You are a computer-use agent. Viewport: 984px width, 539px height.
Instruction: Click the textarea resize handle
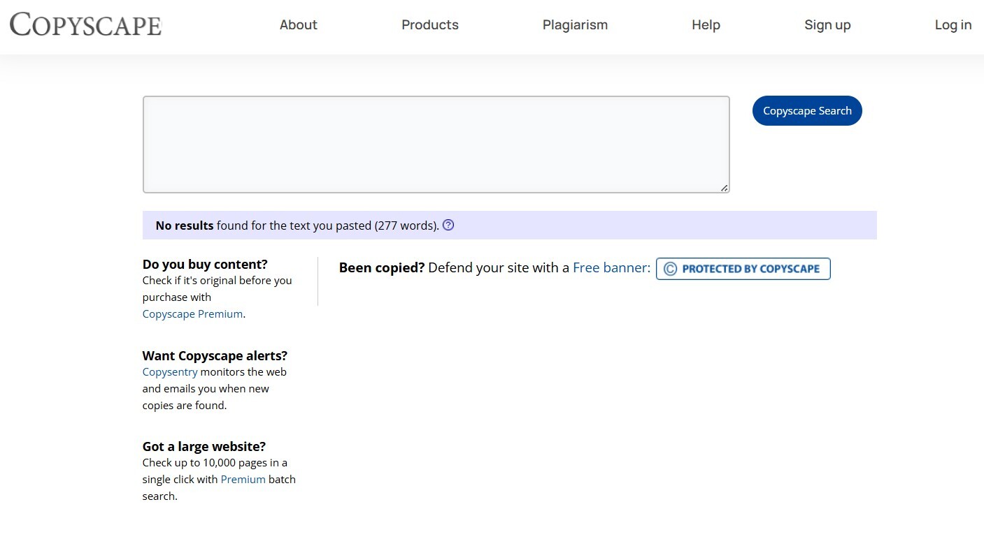click(725, 187)
